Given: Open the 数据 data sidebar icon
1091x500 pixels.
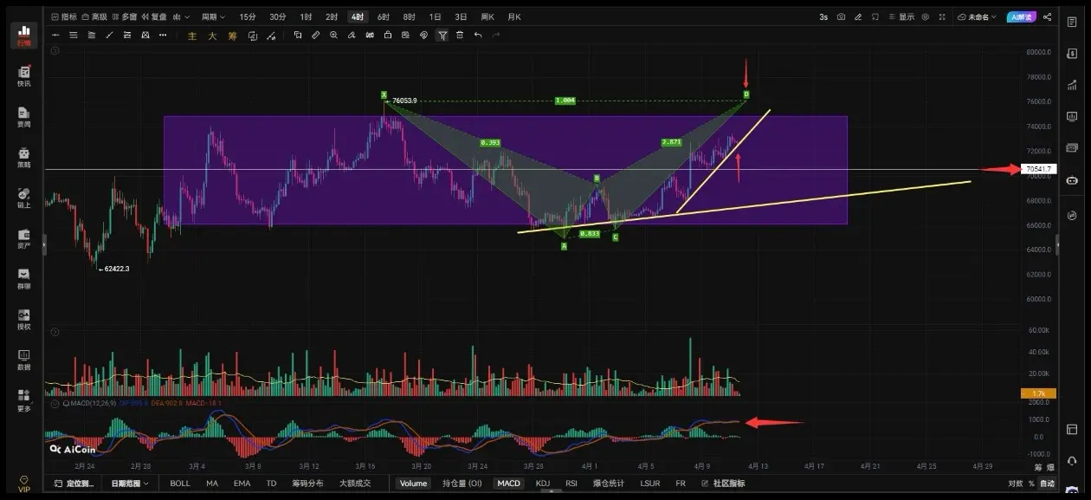Looking at the screenshot, I should coord(23,360).
